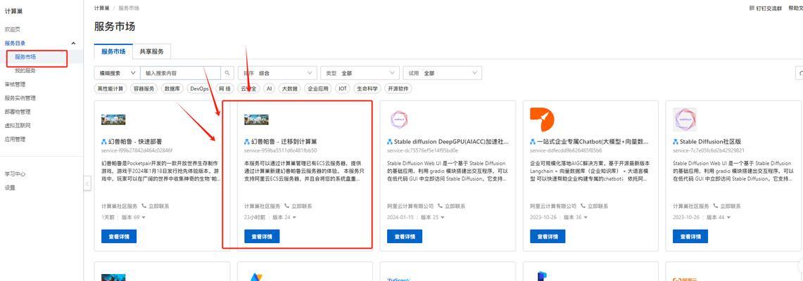The width and height of the screenshot is (803, 281).
Task: Toggle the 生命科学 category tag
Action: (x=367, y=89)
